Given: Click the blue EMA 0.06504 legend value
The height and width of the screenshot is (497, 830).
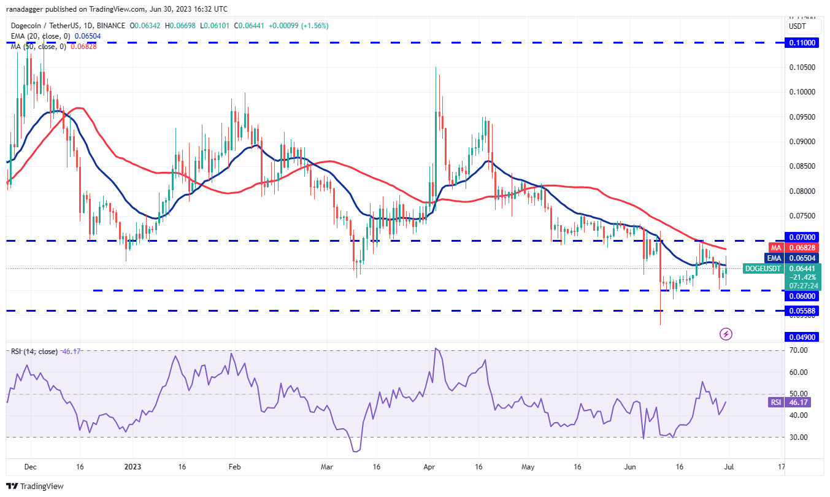Looking at the screenshot, I should tap(86, 36).
